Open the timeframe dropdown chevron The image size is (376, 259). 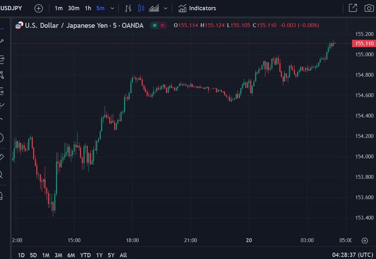[112, 8]
